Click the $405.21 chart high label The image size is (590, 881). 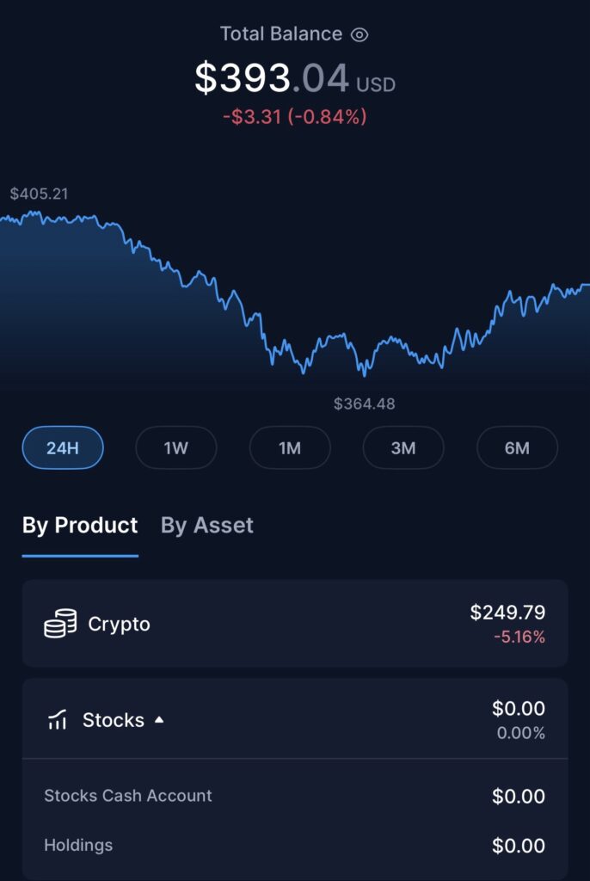tap(39, 194)
